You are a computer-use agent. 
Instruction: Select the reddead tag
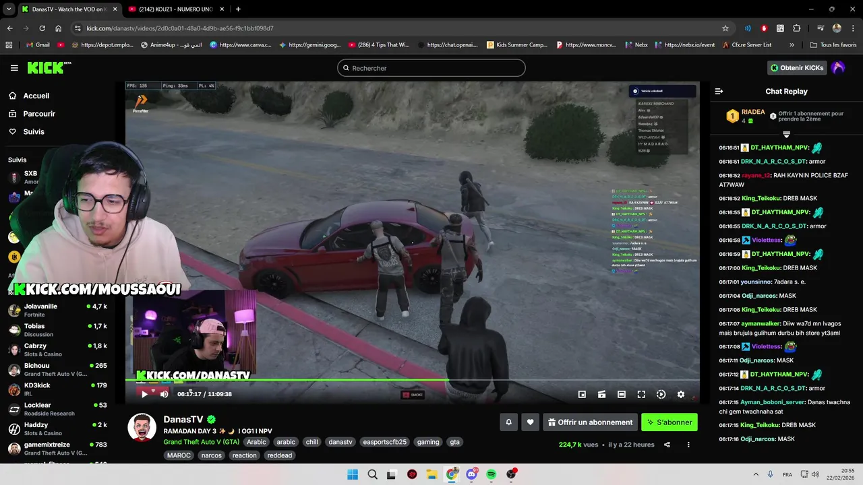coord(279,455)
